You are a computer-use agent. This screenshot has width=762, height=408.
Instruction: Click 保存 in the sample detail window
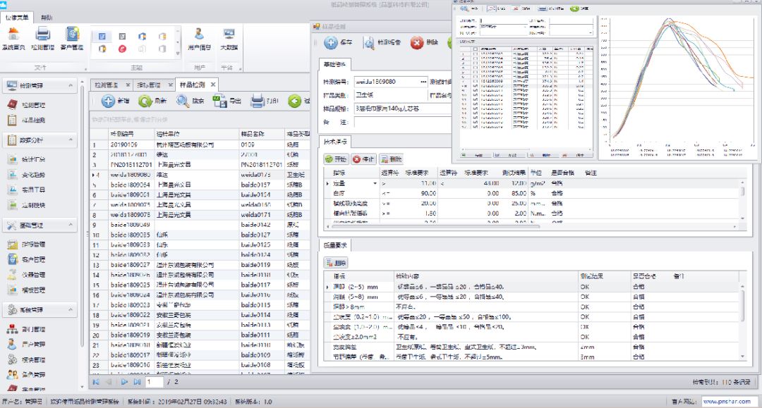(x=338, y=43)
